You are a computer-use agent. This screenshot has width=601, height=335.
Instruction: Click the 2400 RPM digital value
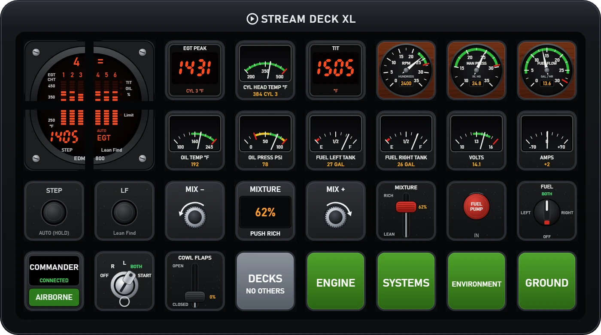tap(406, 83)
